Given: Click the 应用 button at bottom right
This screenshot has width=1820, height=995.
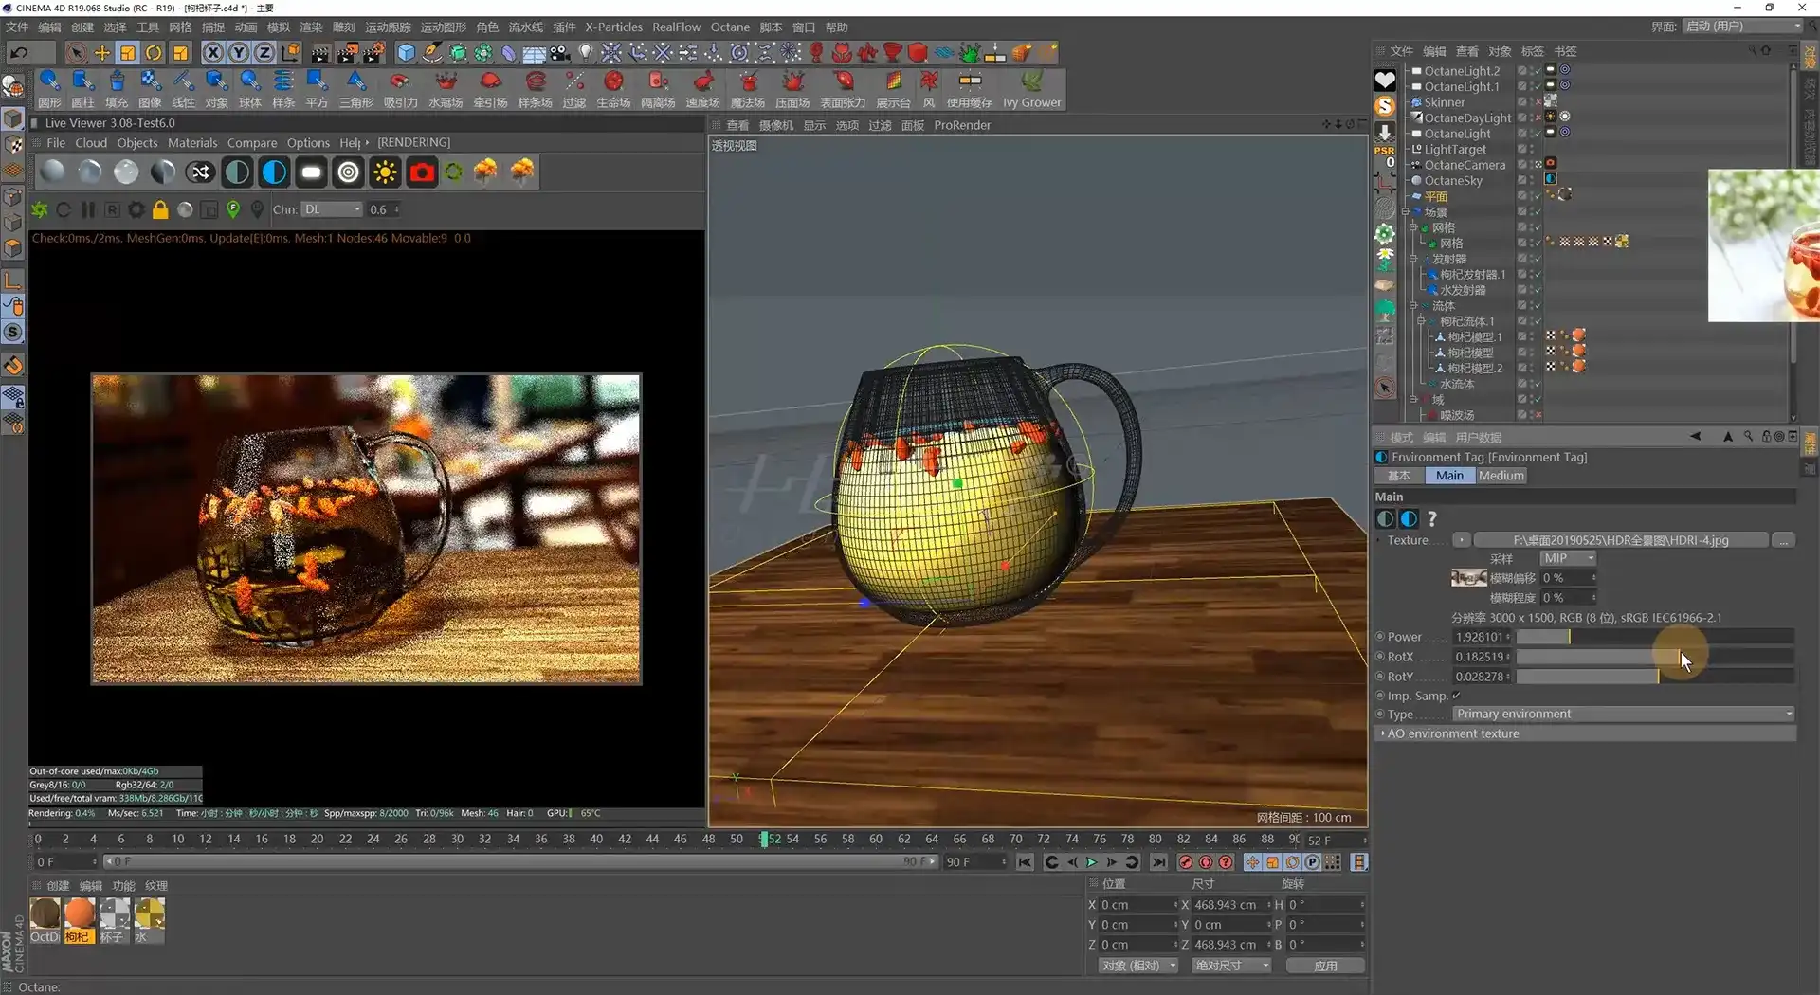Looking at the screenshot, I should pos(1325,965).
